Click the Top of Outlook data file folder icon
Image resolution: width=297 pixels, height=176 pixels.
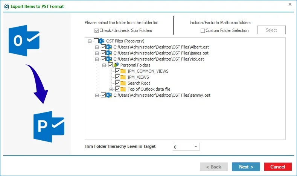(x=123, y=89)
